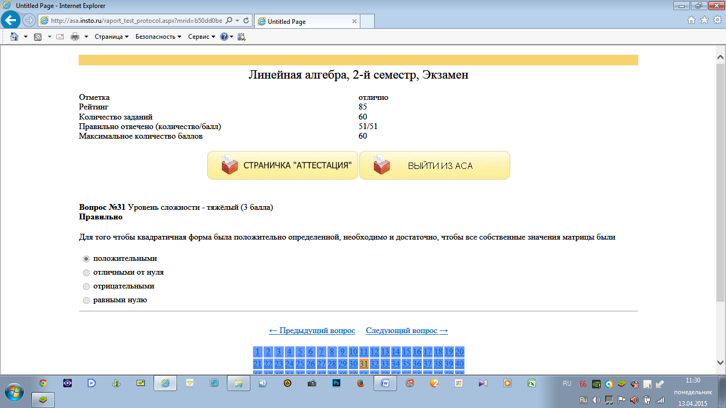Open Firefox from the taskbar
Viewport: 726px width, 408px height.
(x=361, y=383)
